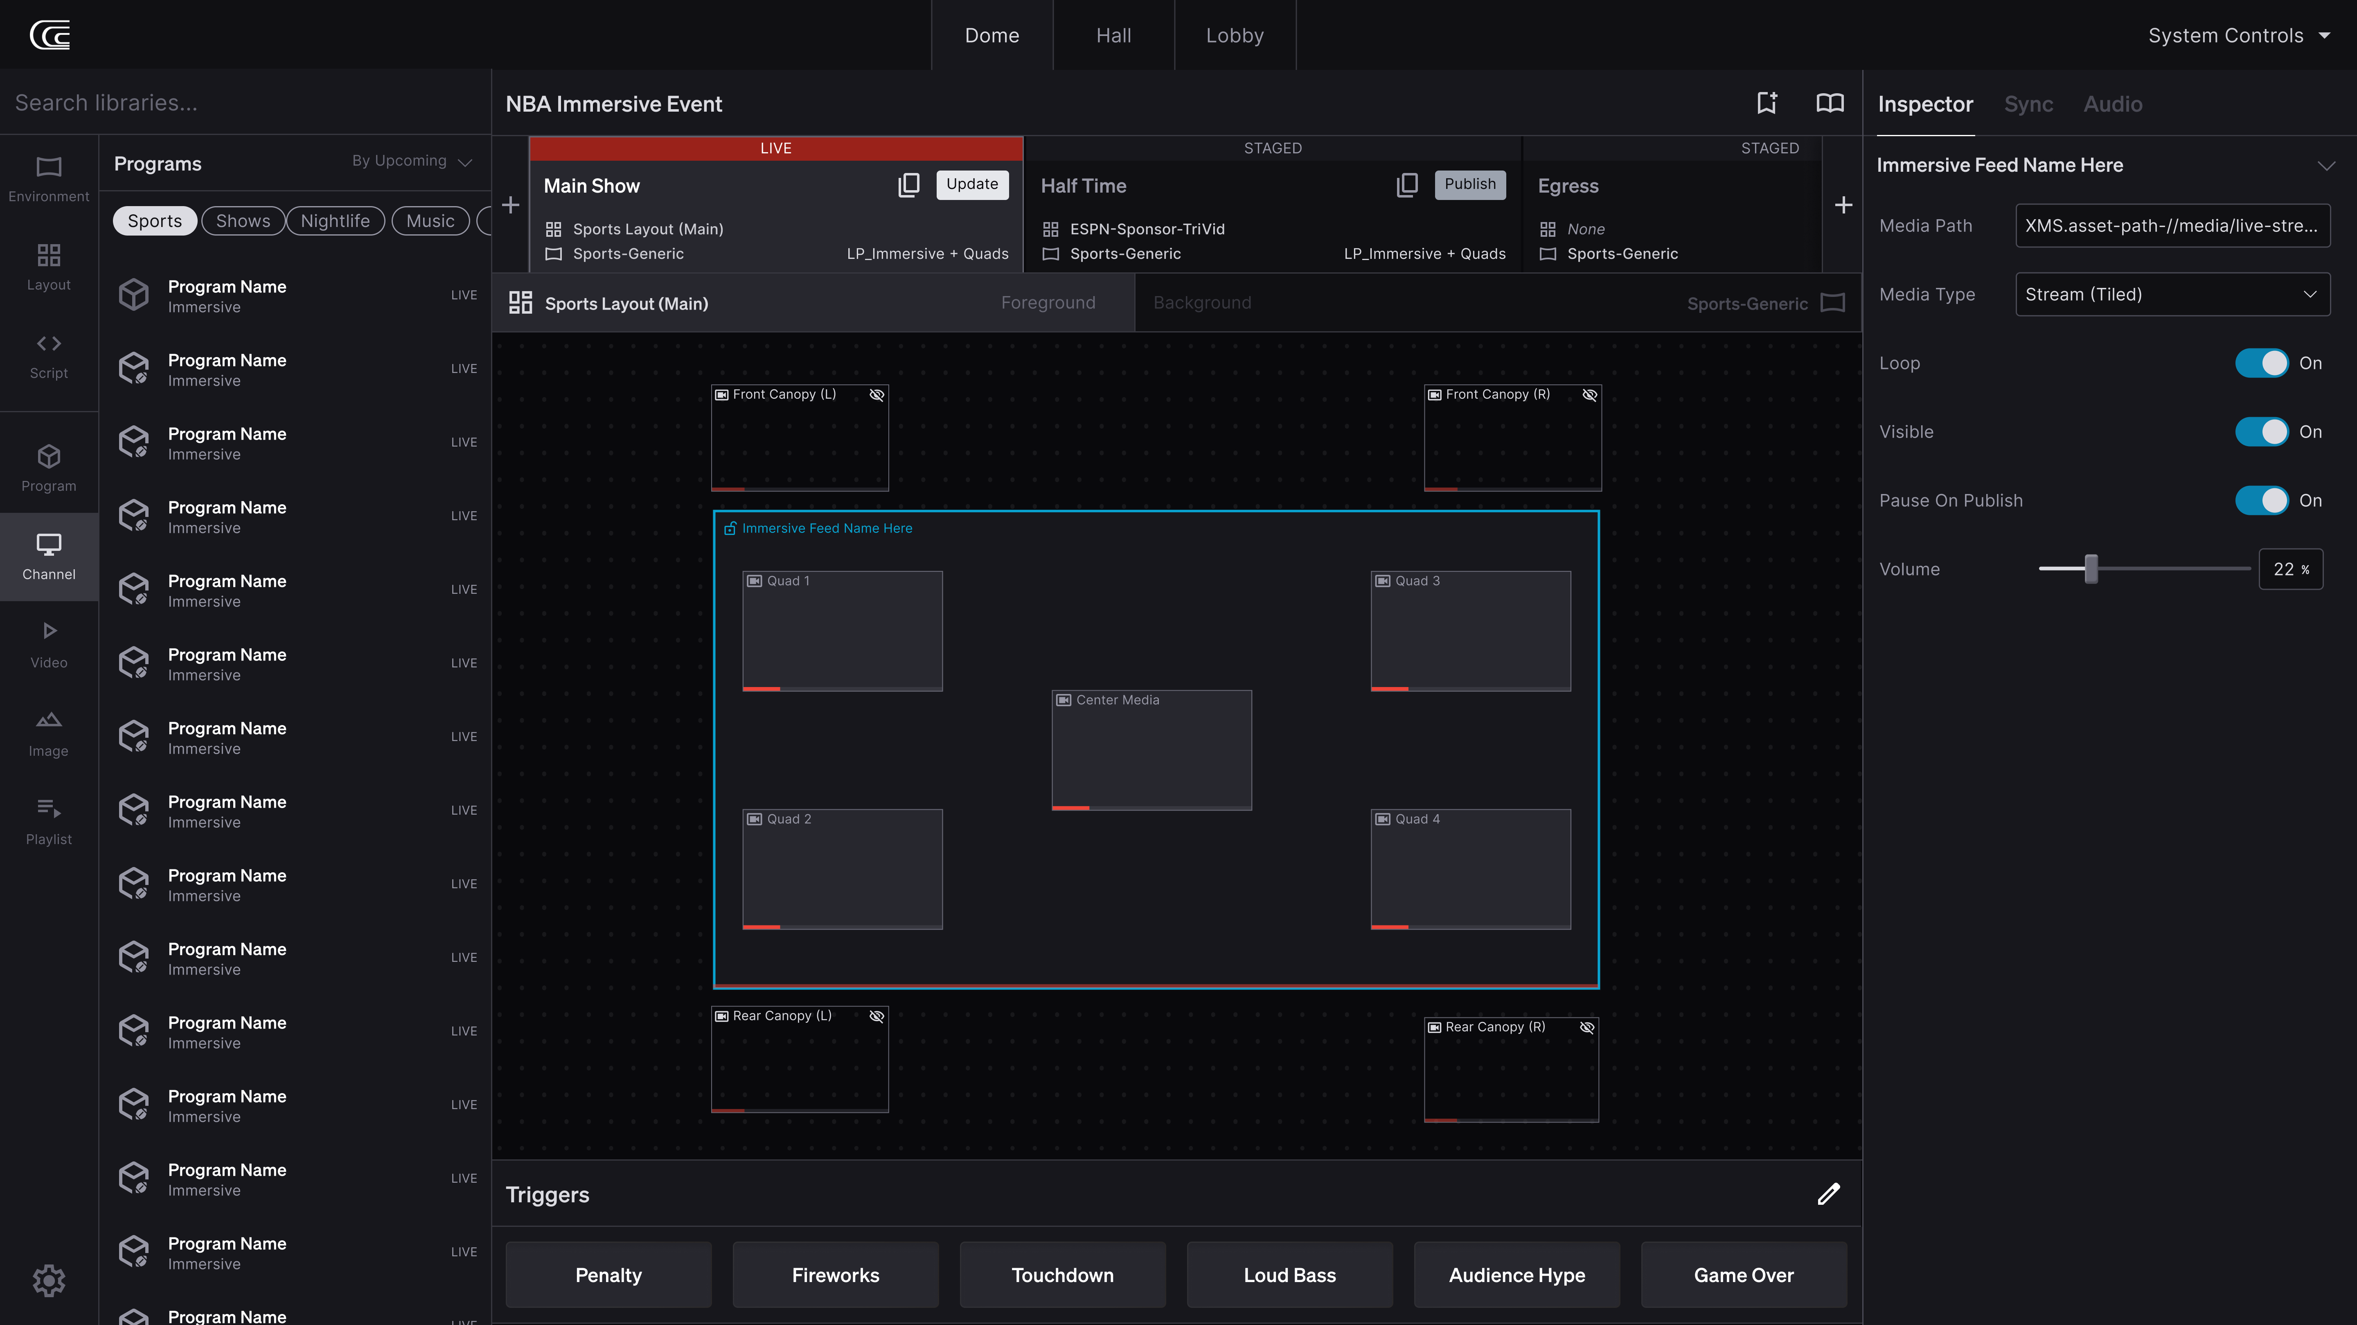Click the duplicate icon on Main Show
This screenshot has height=1325, width=2357.
coord(908,185)
